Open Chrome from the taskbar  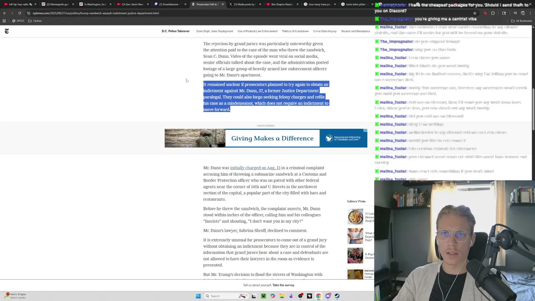click(x=318, y=296)
